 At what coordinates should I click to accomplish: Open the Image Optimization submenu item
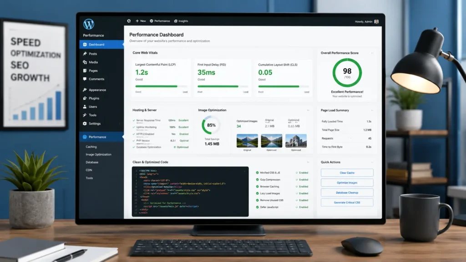(x=99, y=155)
